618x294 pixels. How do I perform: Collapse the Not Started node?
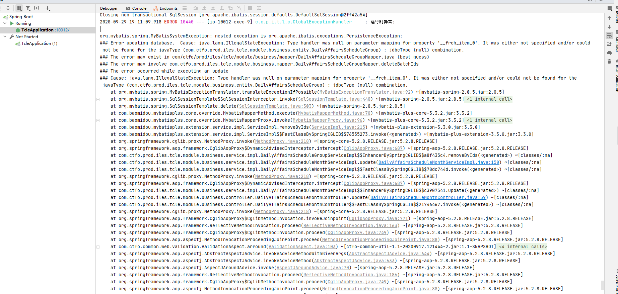point(5,37)
